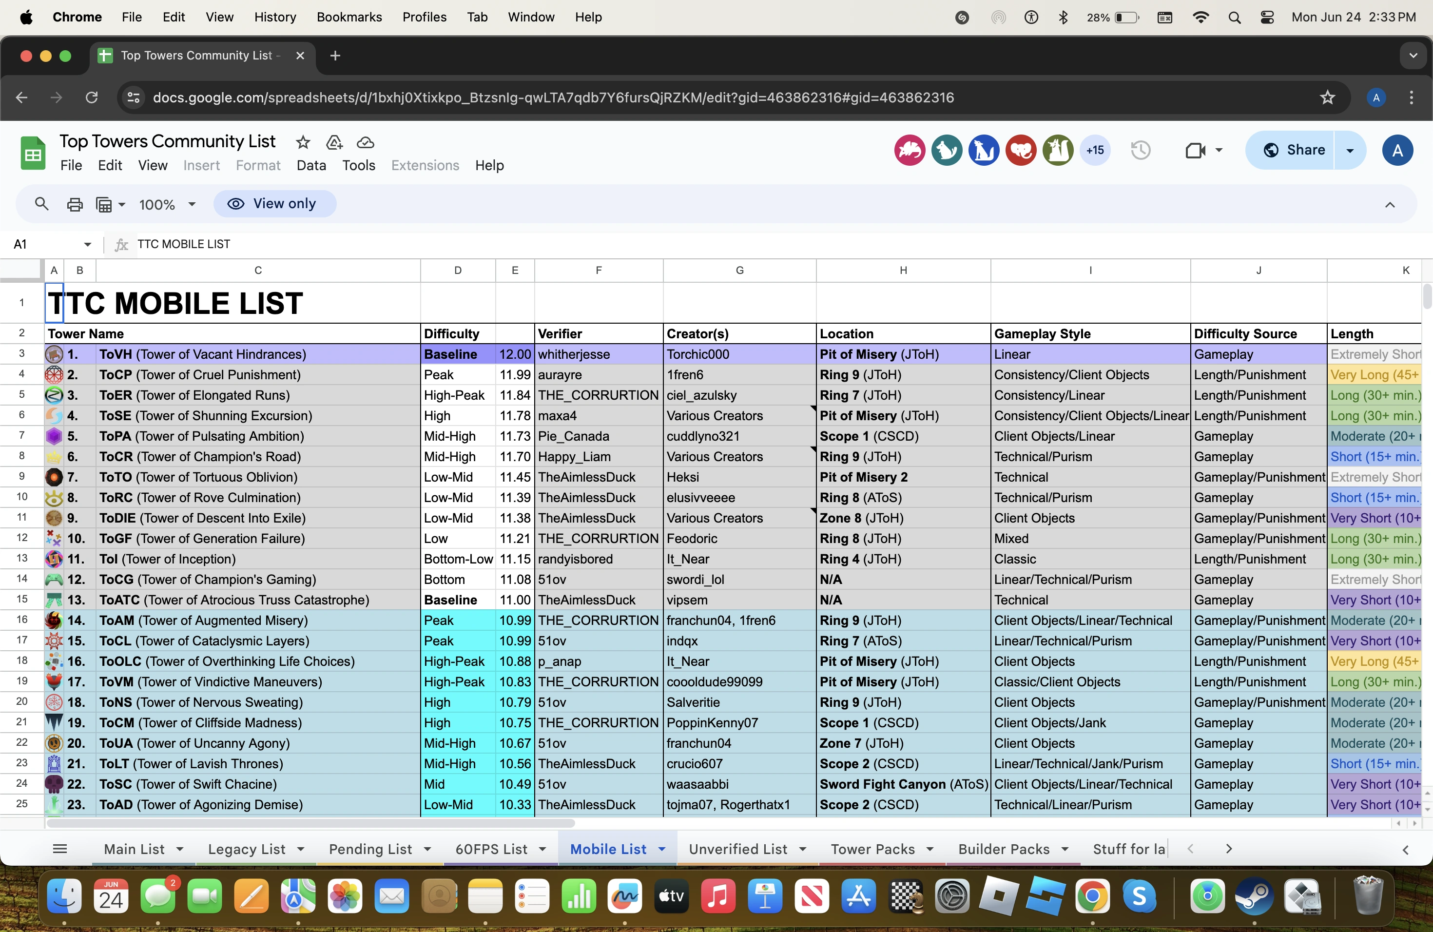Screen dimensions: 1433x932
Task: Switch to the Pending List tab
Action: point(369,849)
